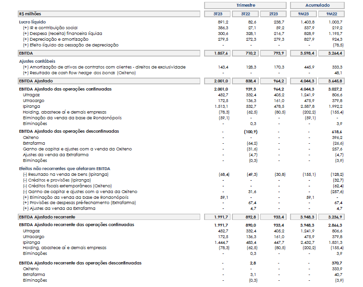Select recorrente das operações continuadas heading

[x=76, y=225]
